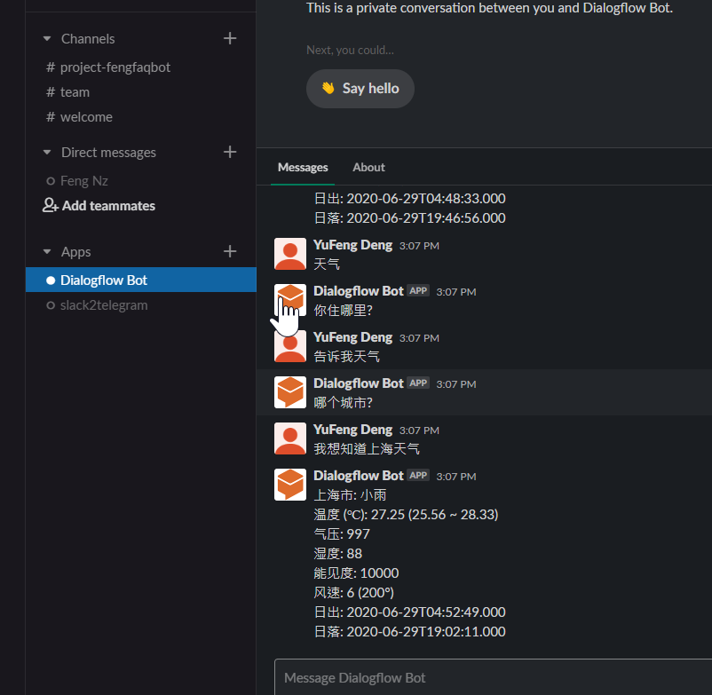Click the 3:07 PM timestamp above "我想知道上海天气"
Image resolution: width=712 pixels, height=695 pixels.
[x=419, y=430]
